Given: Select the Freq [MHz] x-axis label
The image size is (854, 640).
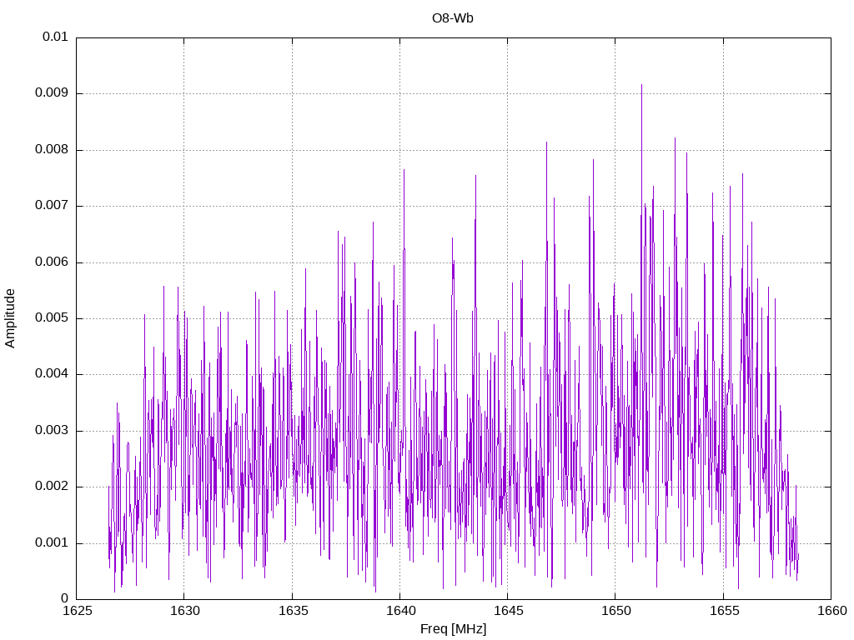Looking at the screenshot, I should click(x=453, y=629).
